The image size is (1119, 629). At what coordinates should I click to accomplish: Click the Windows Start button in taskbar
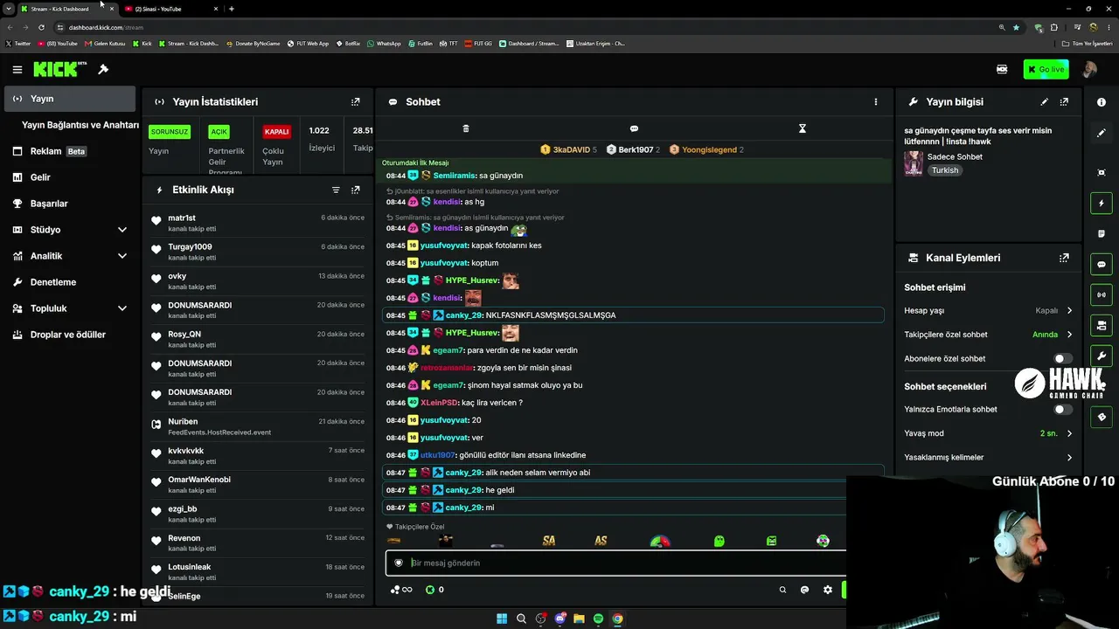click(502, 619)
